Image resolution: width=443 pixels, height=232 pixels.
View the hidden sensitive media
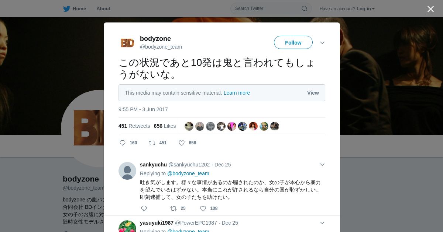tap(313, 93)
